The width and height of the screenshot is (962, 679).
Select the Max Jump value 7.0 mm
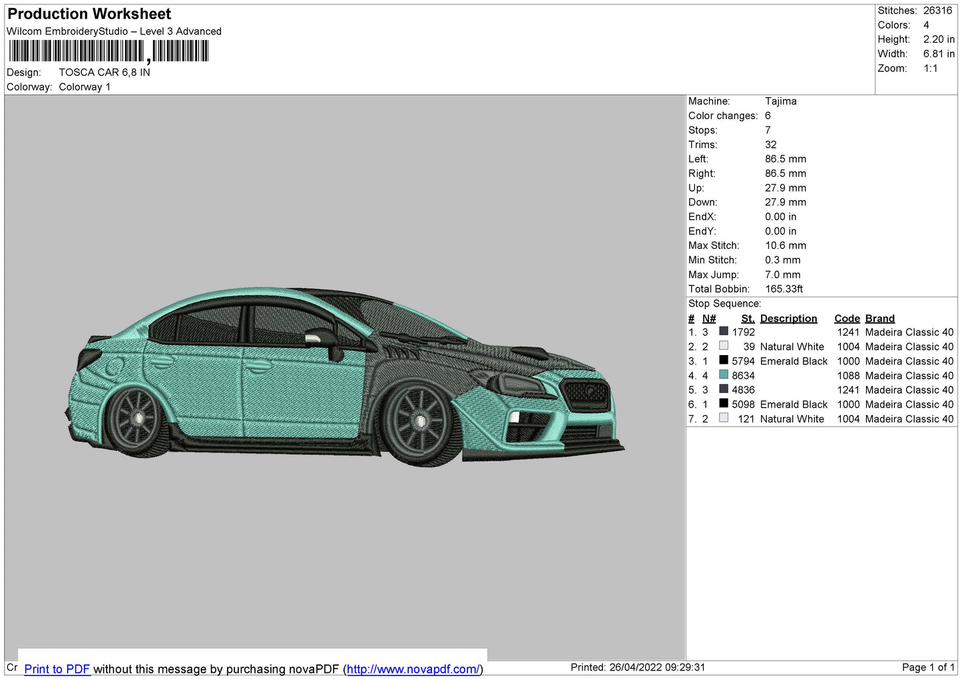(x=783, y=275)
